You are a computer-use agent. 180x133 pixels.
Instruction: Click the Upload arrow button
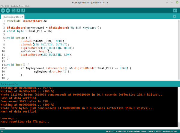tap(8, 11)
